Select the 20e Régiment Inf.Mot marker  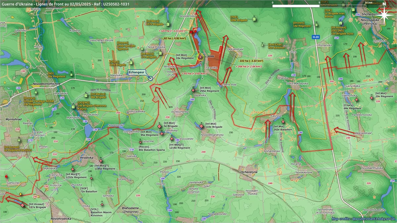(x=371, y=98)
